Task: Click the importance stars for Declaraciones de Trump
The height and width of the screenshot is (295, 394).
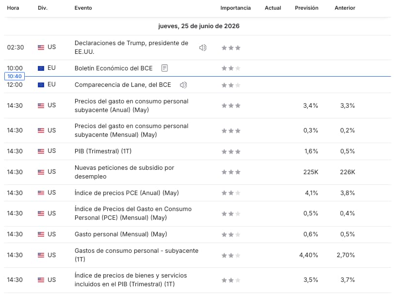Action: (231, 48)
